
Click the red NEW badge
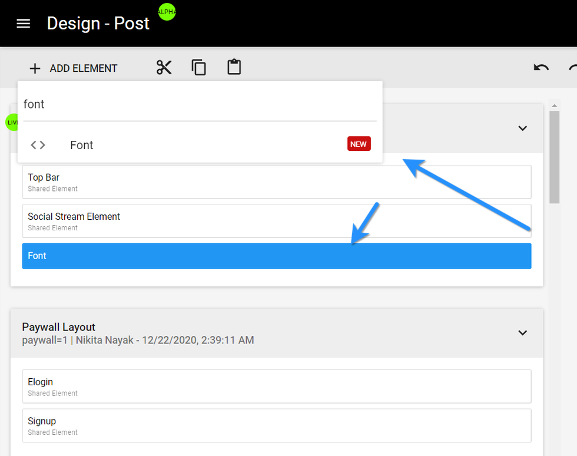tap(359, 144)
